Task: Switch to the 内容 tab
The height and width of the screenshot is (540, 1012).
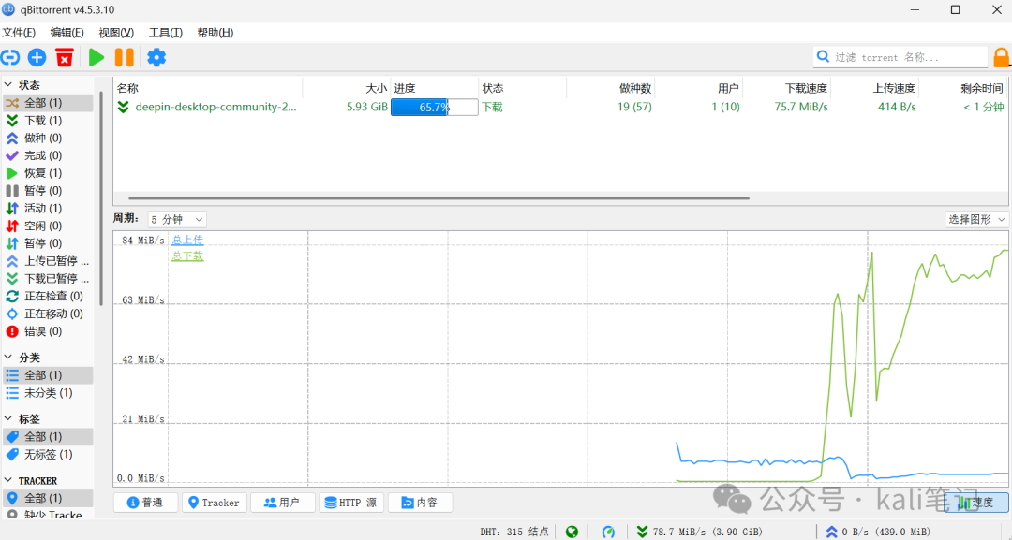Action: click(420, 503)
